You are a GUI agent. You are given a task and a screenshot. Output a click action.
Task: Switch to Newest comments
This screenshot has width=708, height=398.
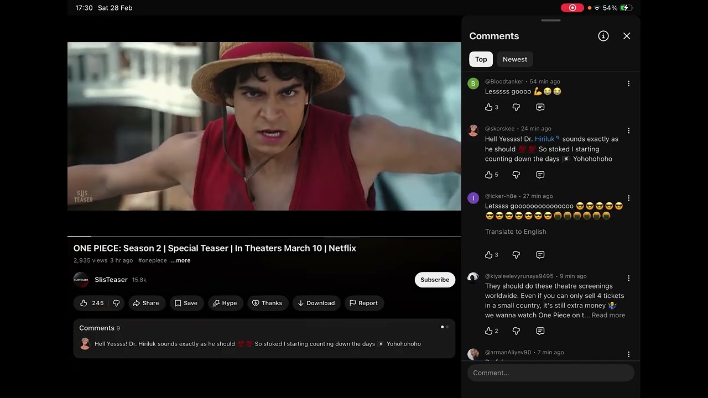pyautogui.click(x=515, y=59)
